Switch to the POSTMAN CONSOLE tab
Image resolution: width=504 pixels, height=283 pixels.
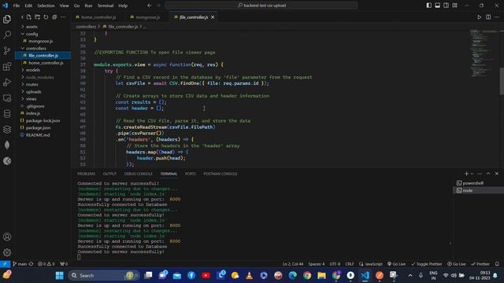coord(220,174)
